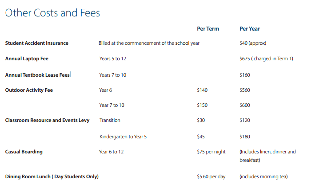The width and height of the screenshot is (315, 188).
Task: Click the '$600' per year amount
Action: point(245,105)
